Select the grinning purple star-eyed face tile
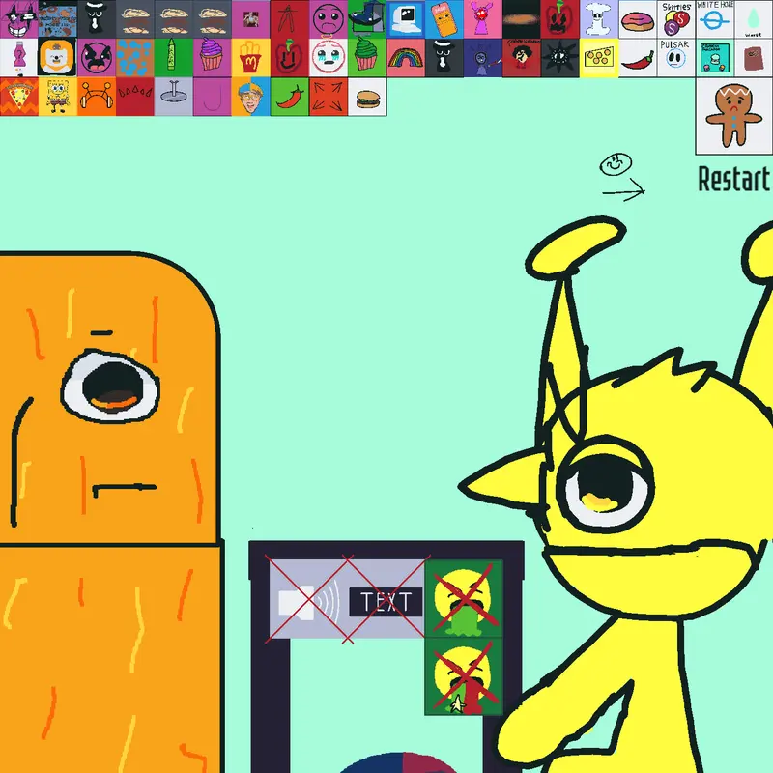 [x=18, y=19]
